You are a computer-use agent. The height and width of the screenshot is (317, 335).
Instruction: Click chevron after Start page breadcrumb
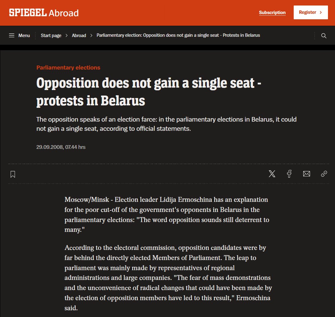(x=66, y=36)
